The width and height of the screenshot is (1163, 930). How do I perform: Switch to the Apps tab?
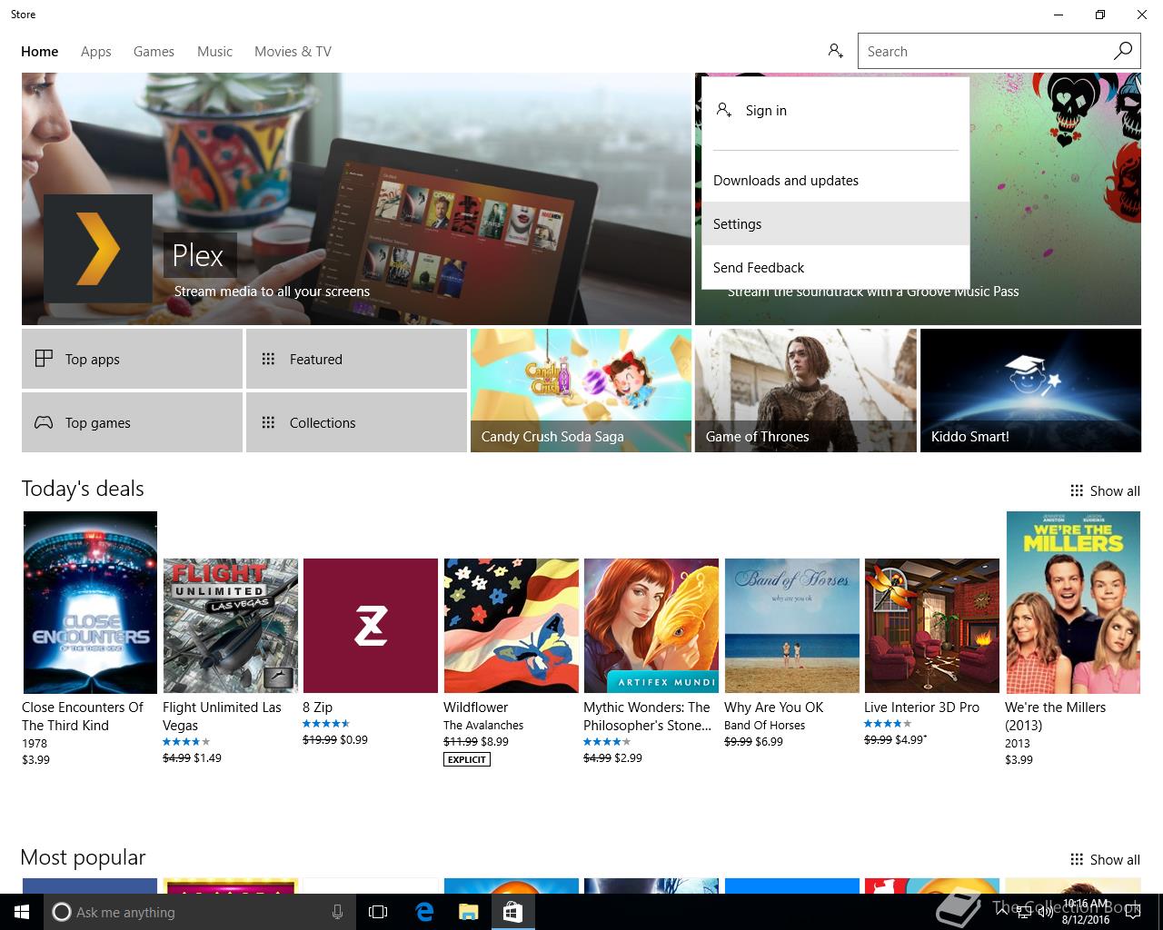(x=96, y=52)
